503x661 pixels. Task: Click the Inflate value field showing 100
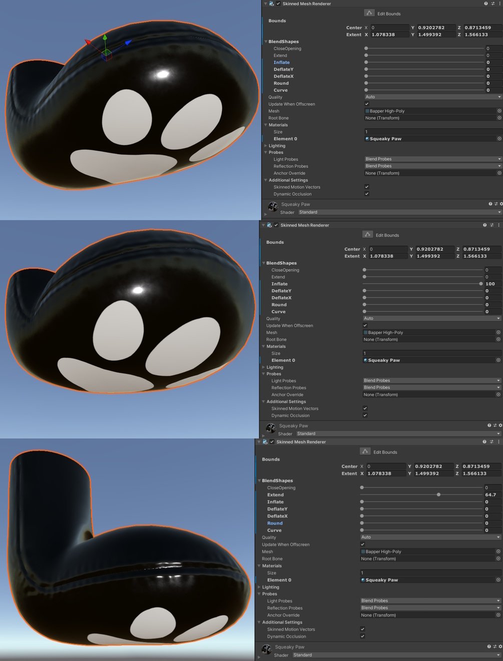(492, 284)
